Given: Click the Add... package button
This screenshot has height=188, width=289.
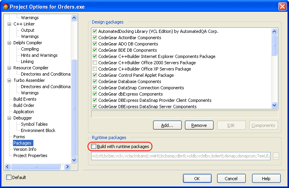Looking at the screenshot, I should [168, 125].
